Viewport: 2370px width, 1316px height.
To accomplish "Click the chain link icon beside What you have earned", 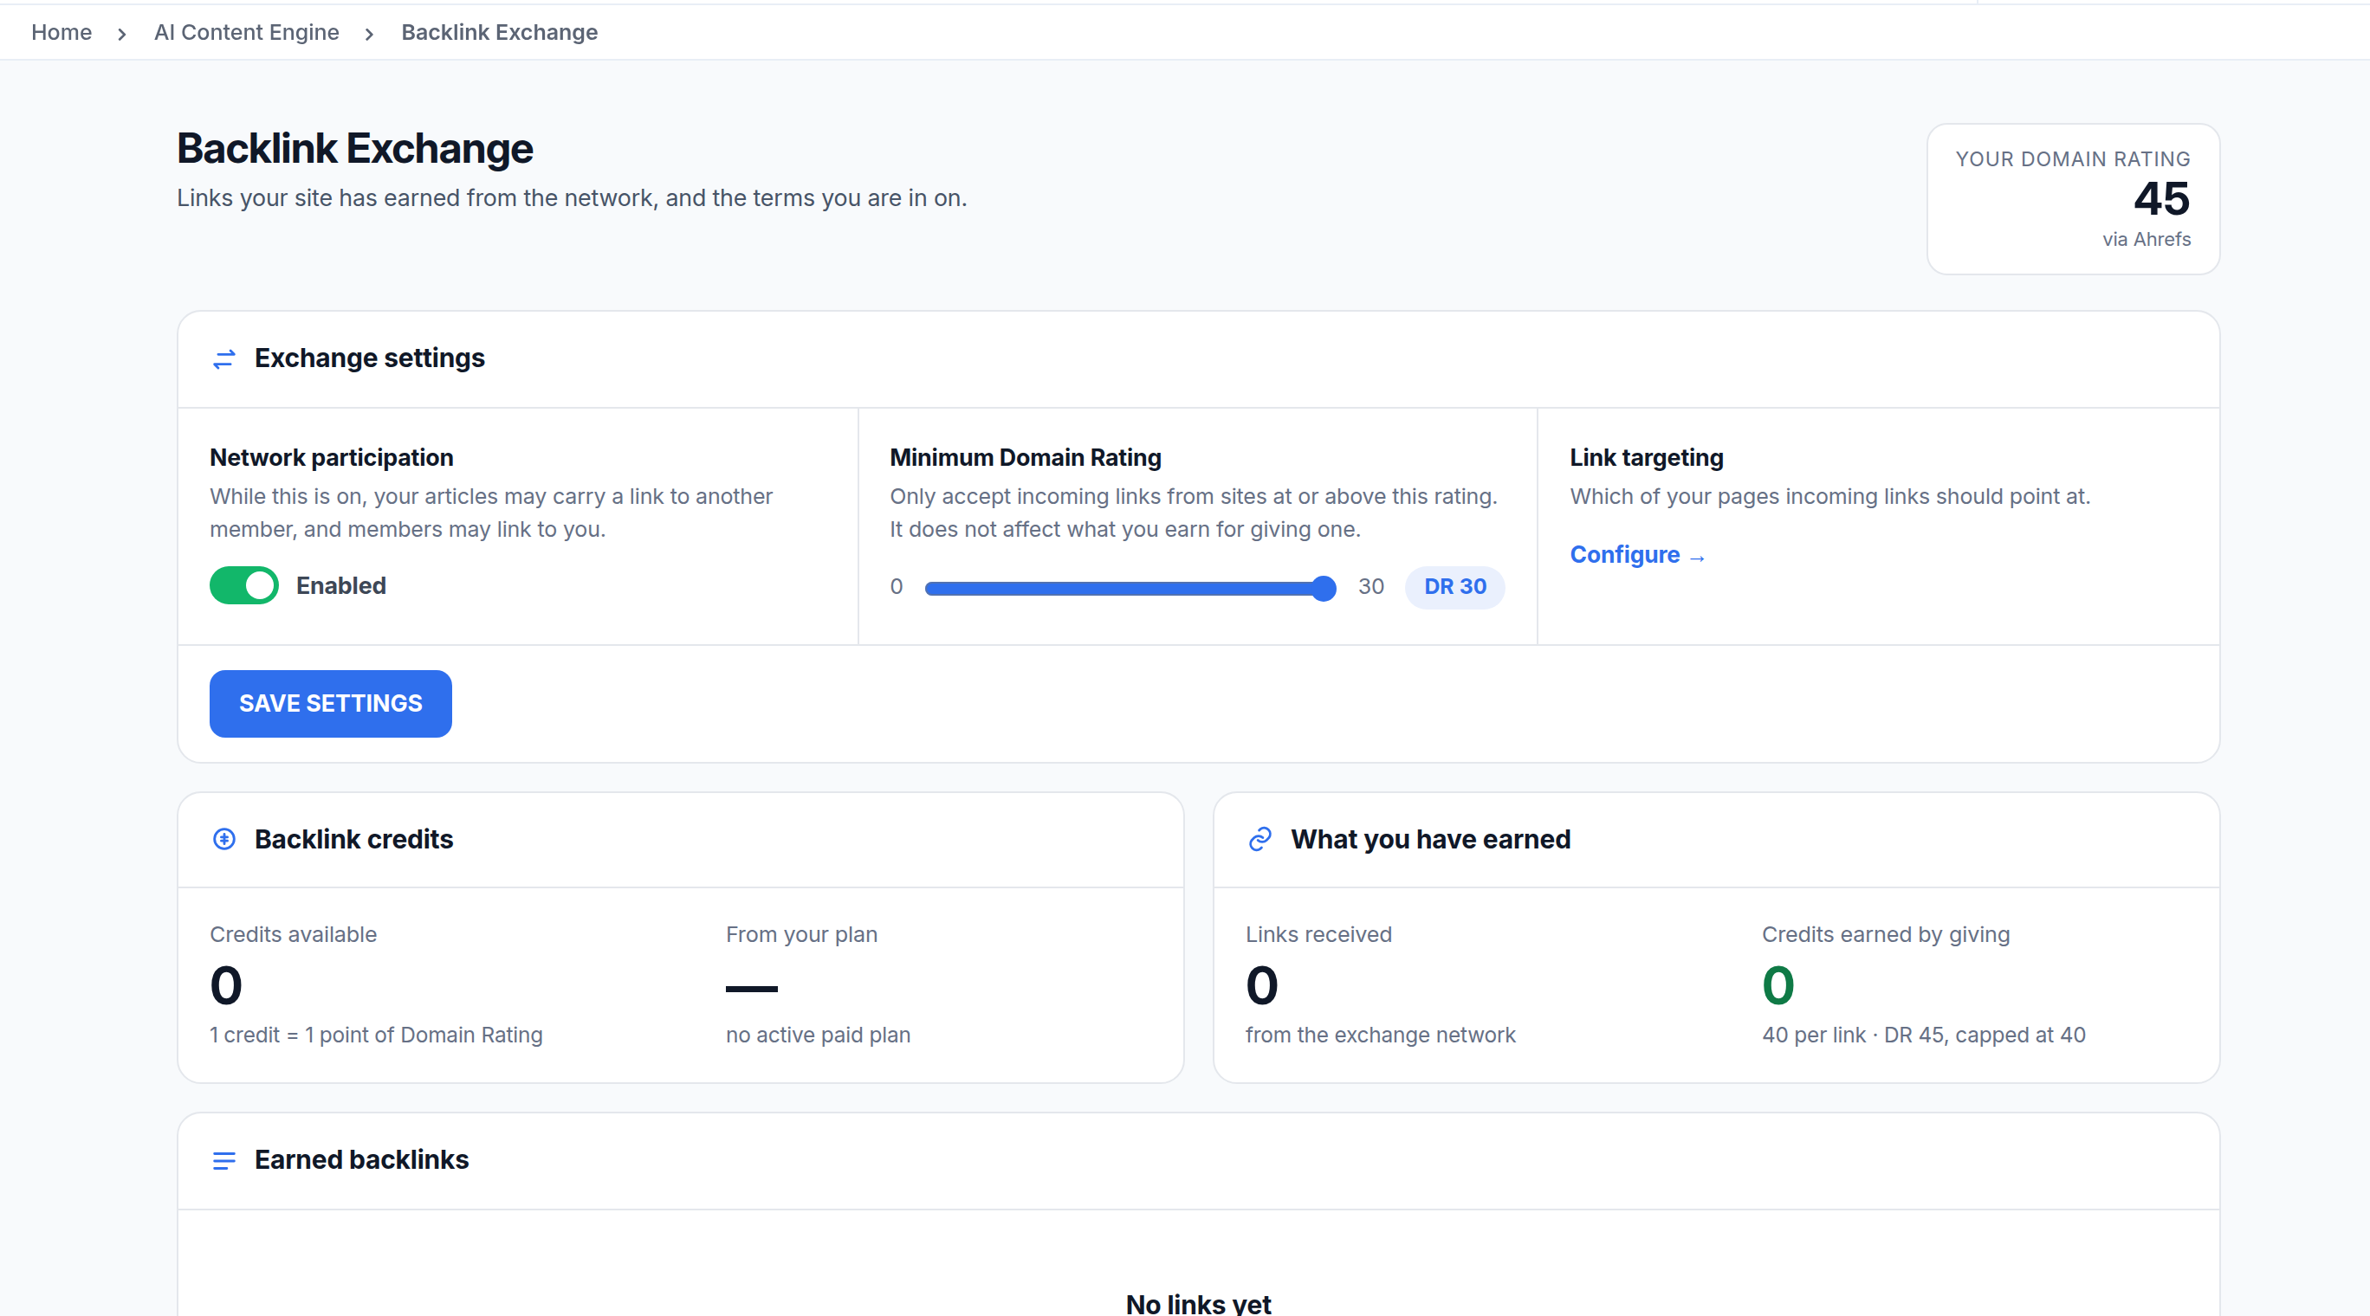I will click(1259, 839).
